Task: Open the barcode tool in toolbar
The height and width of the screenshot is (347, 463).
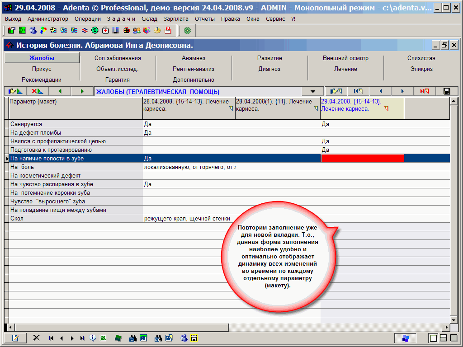Action: pyautogui.click(x=116, y=30)
